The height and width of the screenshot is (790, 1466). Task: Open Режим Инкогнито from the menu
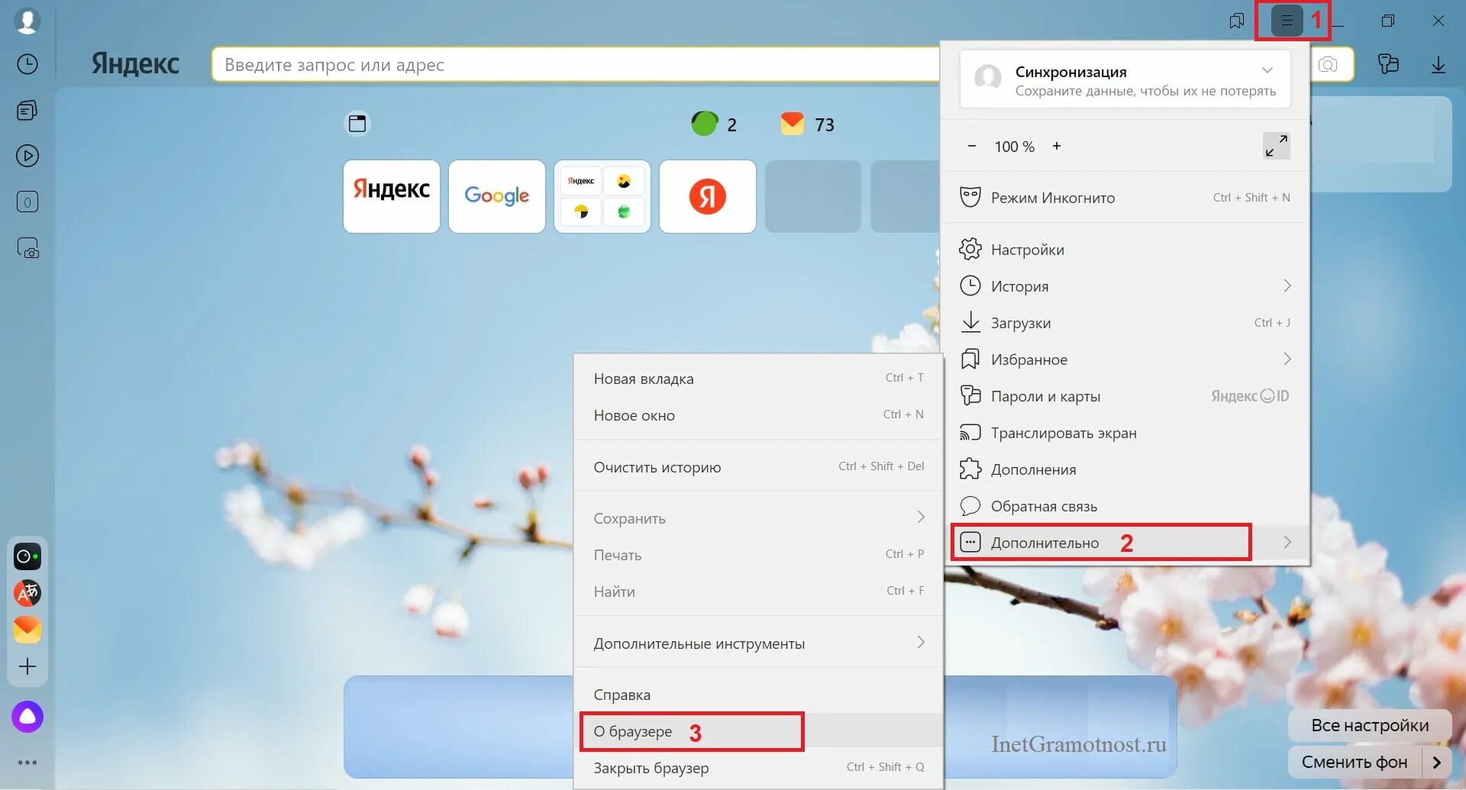tap(1125, 198)
